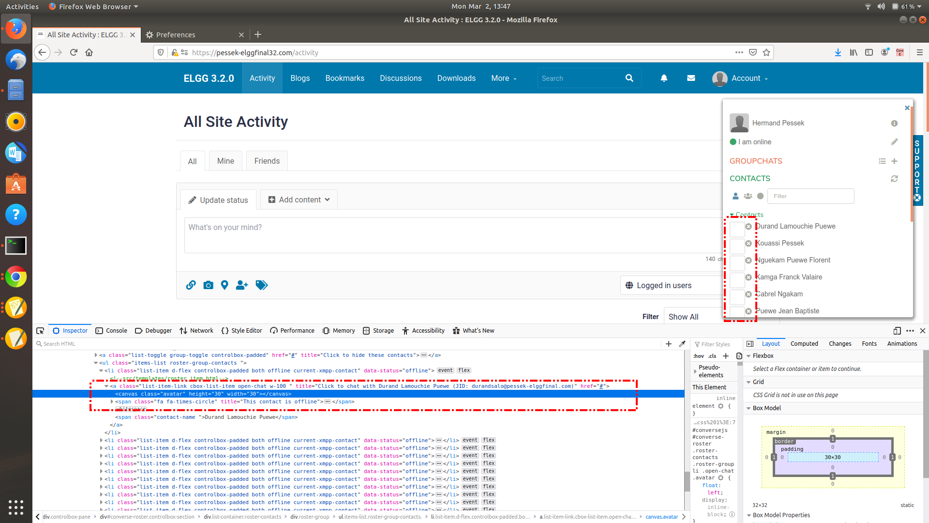Collapse the Box Model section
This screenshot has width=929, height=523.
pyautogui.click(x=749, y=408)
